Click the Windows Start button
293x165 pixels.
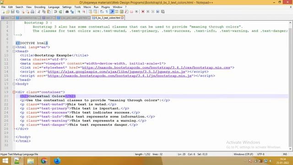pyautogui.click(x=5, y=161)
